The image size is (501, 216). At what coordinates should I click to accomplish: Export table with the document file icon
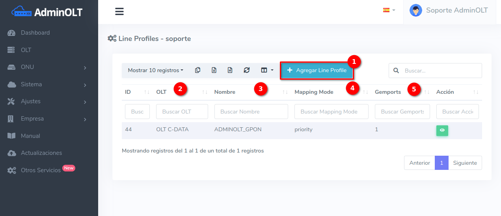[x=230, y=70]
